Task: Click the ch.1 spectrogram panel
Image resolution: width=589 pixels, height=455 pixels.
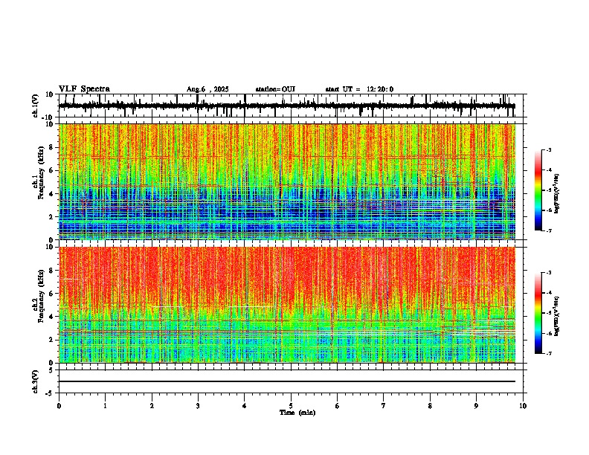Action: (x=287, y=181)
